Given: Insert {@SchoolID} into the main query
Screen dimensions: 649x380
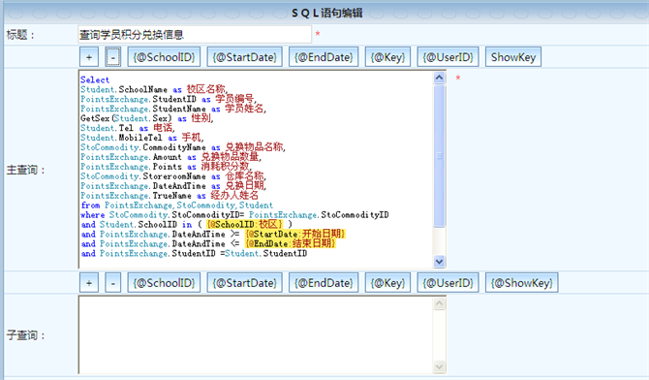Looking at the screenshot, I should pyautogui.click(x=164, y=57).
